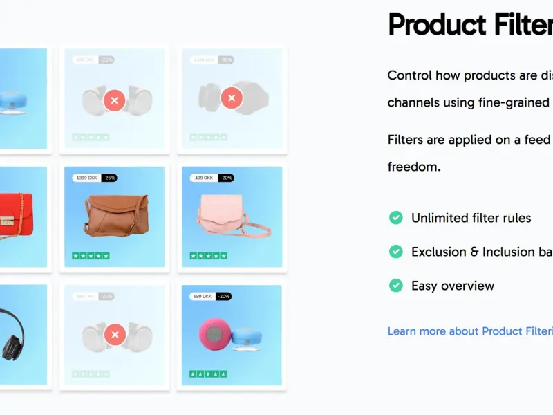The width and height of the screenshot is (553, 415).
Task: Click the Product Filtering heading
Action: (x=470, y=24)
